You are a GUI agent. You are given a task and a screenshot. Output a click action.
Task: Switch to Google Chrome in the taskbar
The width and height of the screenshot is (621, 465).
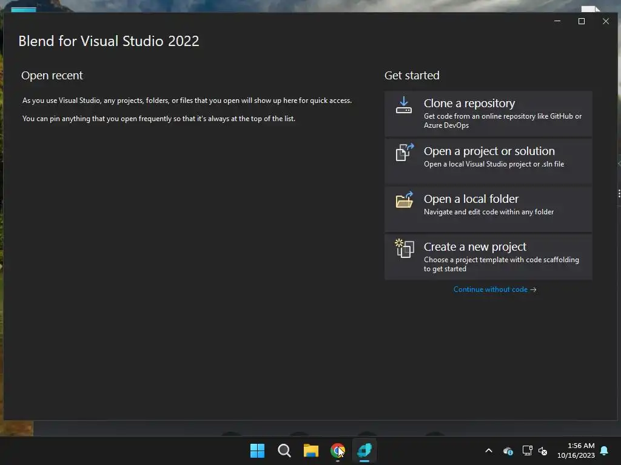click(x=337, y=450)
